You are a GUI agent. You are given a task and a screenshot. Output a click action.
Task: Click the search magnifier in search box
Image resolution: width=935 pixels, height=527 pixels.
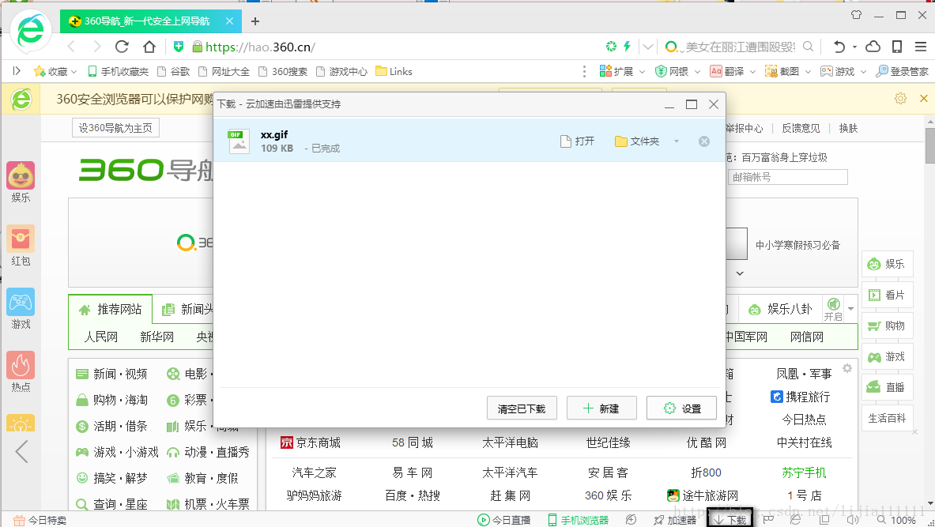pos(808,47)
